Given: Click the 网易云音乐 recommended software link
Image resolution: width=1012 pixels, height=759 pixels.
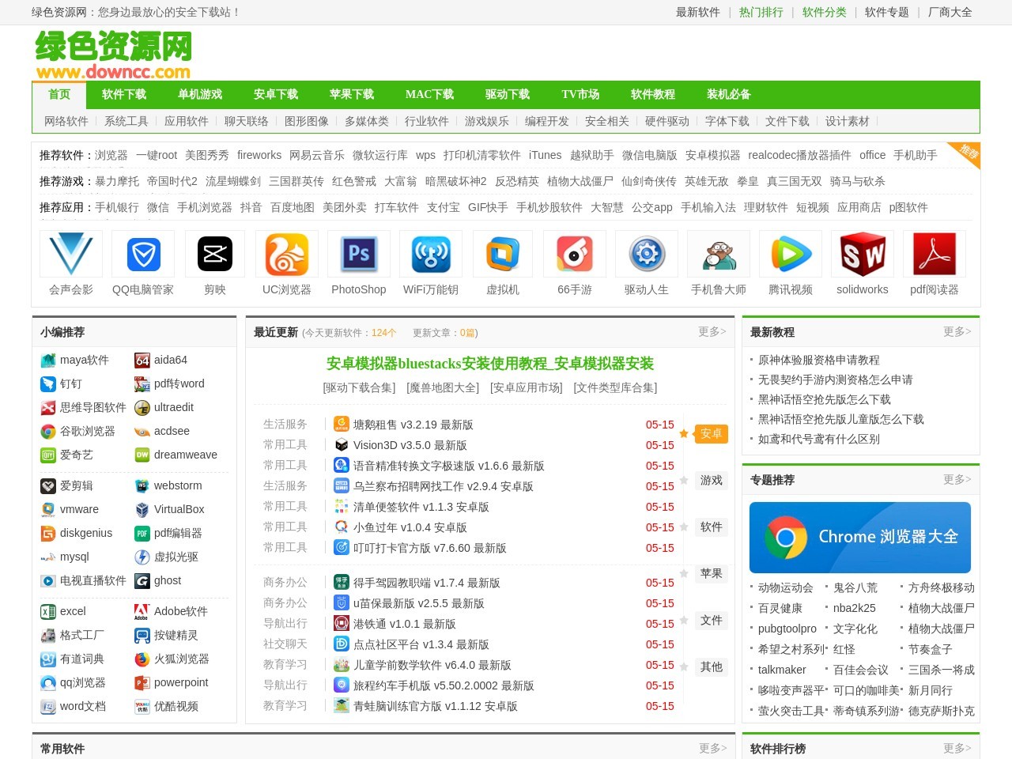Looking at the screenshot, I should click(x=317, y=155).
